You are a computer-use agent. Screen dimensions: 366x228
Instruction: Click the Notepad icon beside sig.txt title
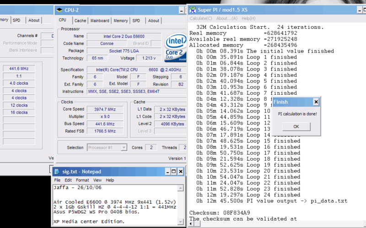(x=56, y=172)
